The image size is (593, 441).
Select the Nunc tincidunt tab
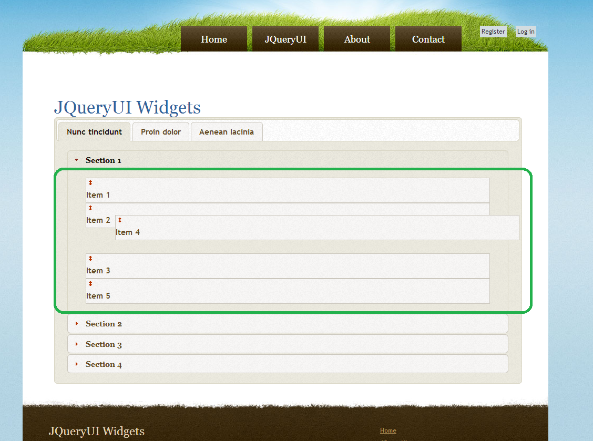(94, 131)
